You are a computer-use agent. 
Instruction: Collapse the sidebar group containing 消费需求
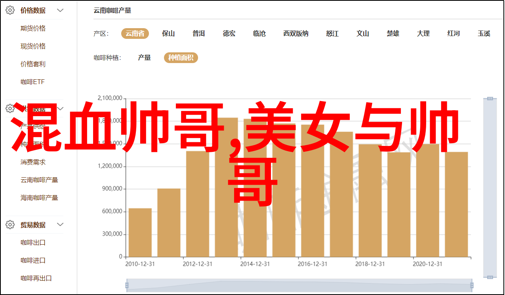[60, 108]
